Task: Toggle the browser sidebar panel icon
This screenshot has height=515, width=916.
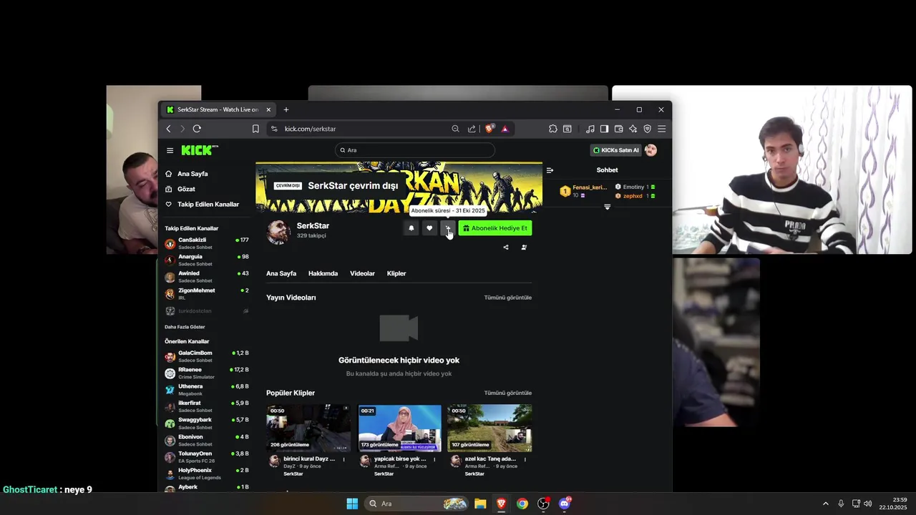Action: tap(604, 129)
